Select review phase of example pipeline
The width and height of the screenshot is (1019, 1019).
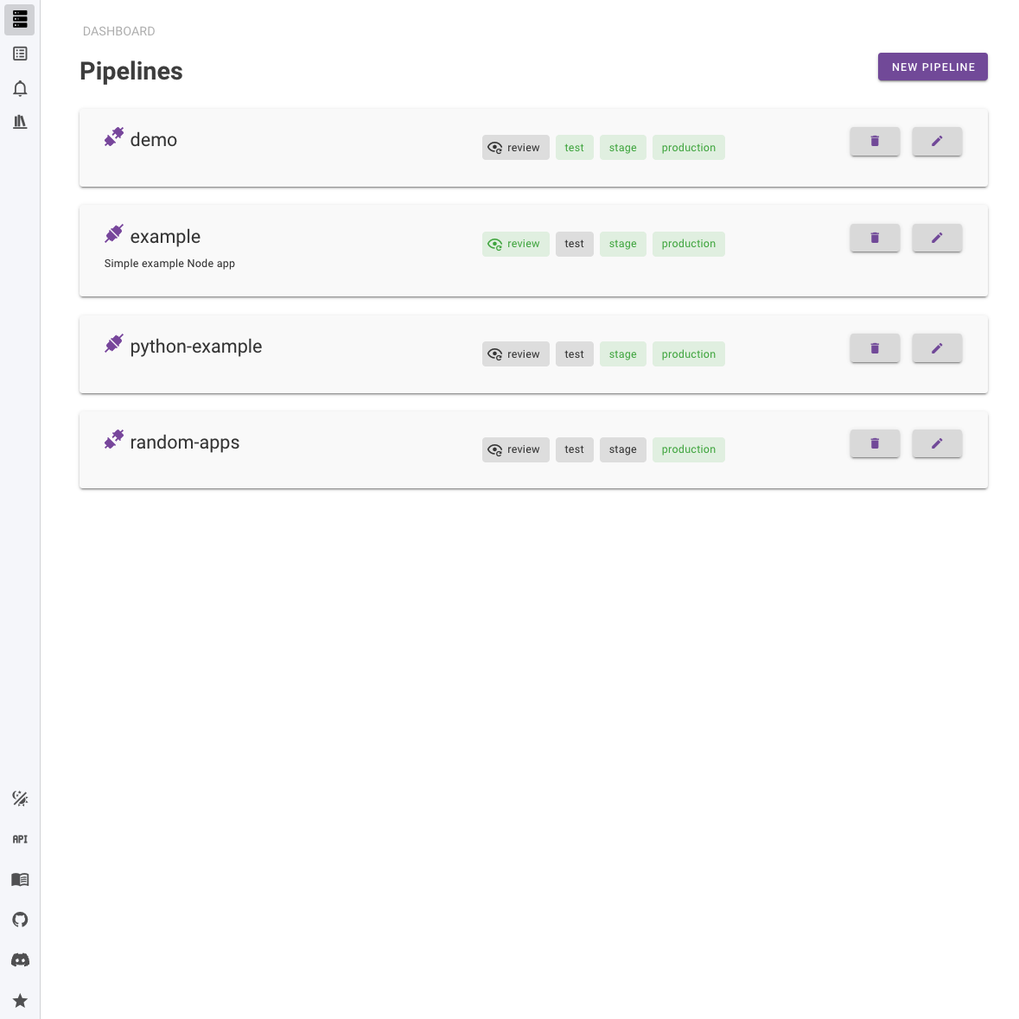pyautogui.click(x=515, y=245)
